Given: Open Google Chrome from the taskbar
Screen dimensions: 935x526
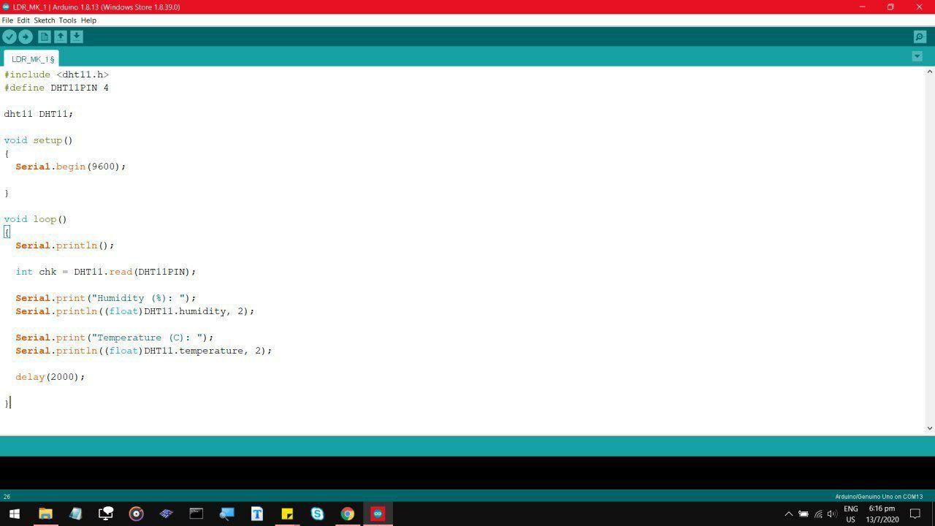Looking at the screenshot, I should 348,514.
